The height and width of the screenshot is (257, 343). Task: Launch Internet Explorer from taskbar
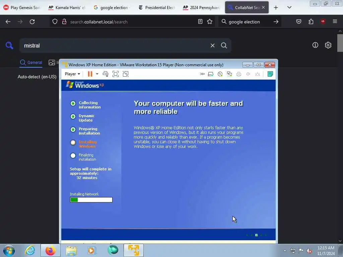(x=30, y=250)
